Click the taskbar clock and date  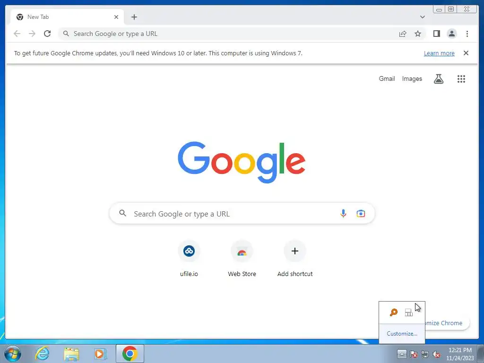(460, 354)
